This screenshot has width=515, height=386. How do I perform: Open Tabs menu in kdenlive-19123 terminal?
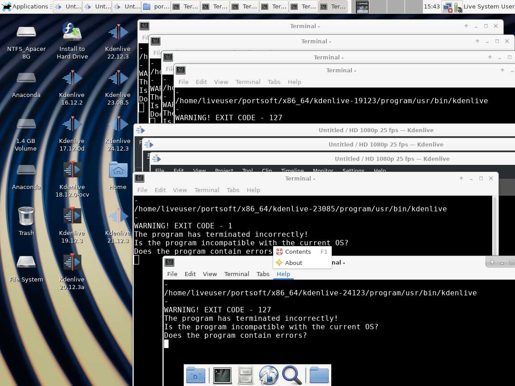(274, 82)
